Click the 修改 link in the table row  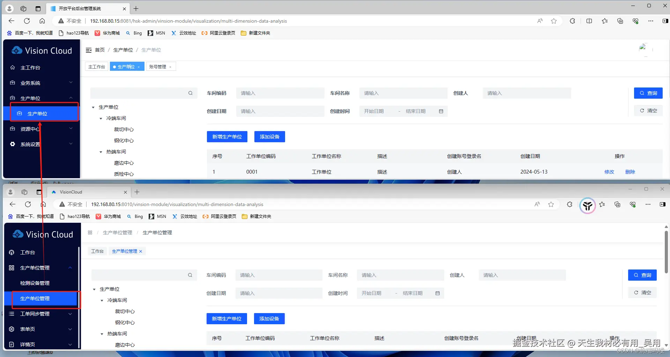point(609,172)
